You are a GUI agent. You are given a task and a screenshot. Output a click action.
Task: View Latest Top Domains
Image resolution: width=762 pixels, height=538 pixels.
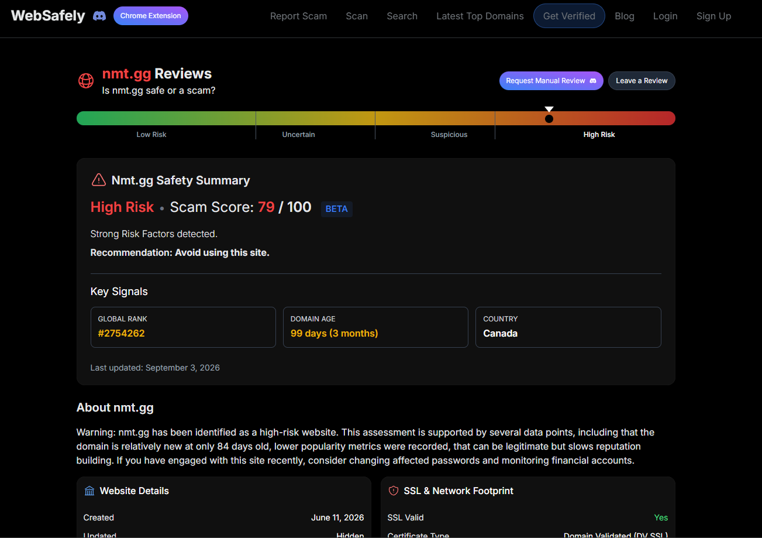480,16
